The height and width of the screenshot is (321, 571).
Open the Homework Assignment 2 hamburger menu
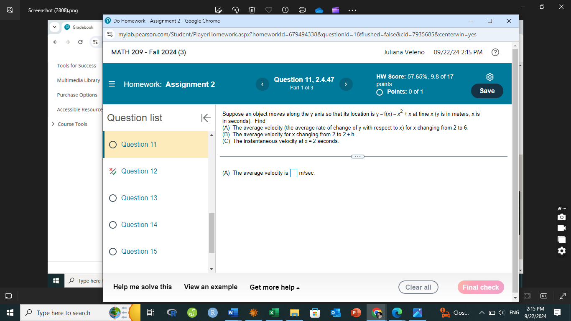coord(112,84)
